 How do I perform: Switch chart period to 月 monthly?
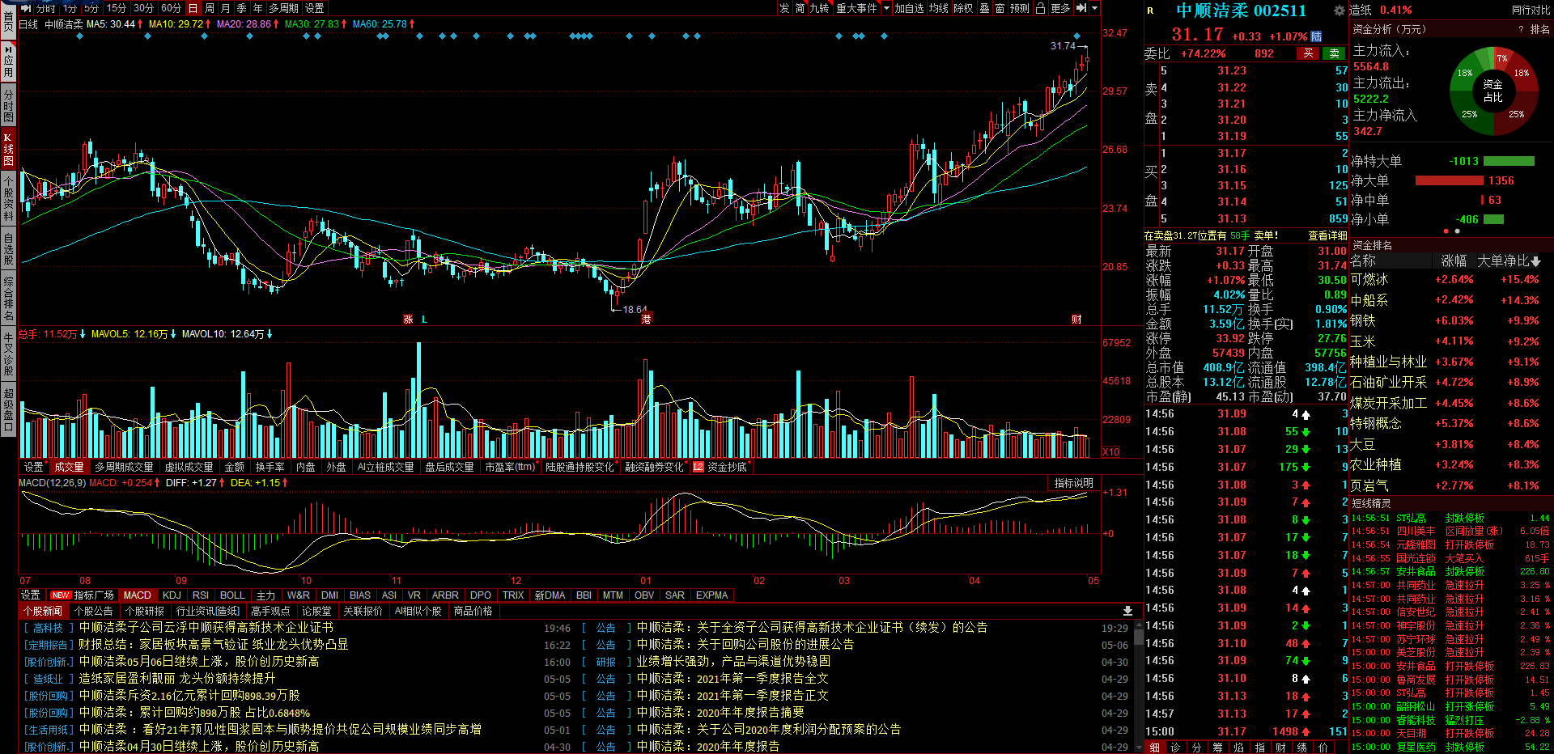[226, 8]
